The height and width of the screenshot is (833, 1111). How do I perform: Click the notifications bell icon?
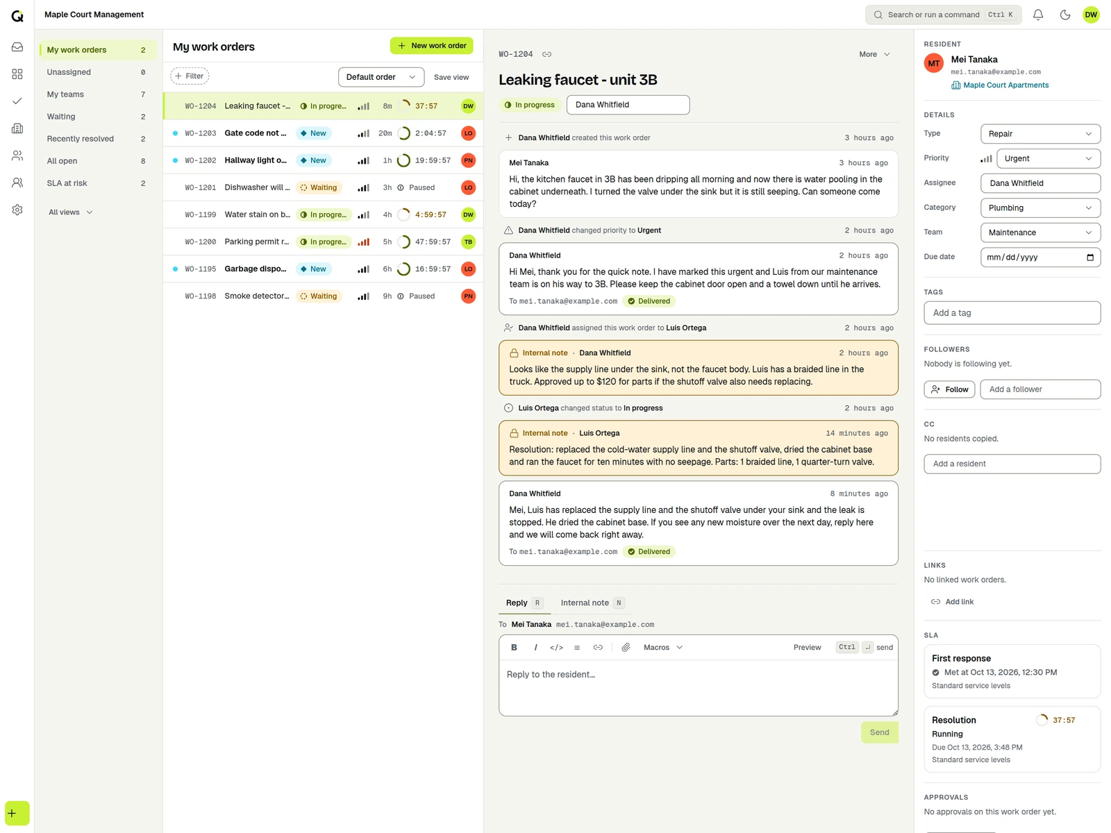coord(1038,15)
